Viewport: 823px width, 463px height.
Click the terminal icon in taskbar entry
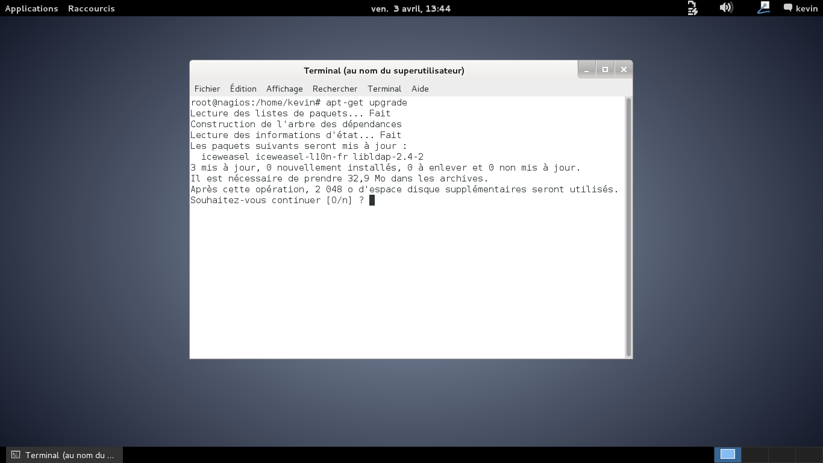(16, 455)
